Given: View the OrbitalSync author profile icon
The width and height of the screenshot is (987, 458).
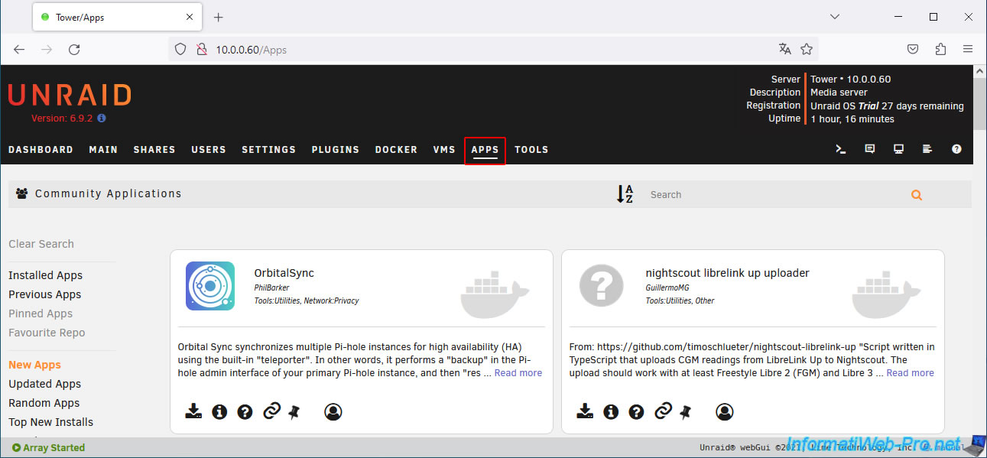Looking at the screenshot, I should [x=333, y=412].
